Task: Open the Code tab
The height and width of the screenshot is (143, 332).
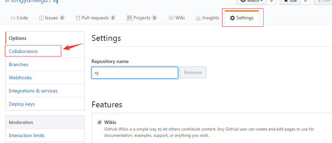Action: coord(19,18)
